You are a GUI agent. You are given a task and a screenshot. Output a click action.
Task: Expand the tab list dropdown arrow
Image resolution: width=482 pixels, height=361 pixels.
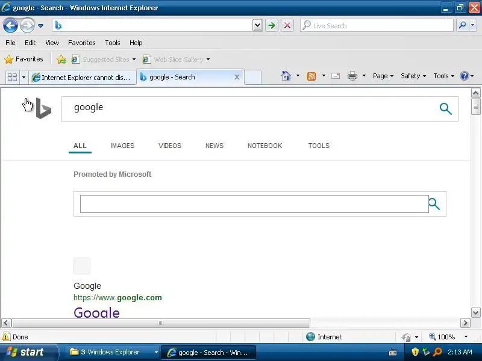pos(23,77)
